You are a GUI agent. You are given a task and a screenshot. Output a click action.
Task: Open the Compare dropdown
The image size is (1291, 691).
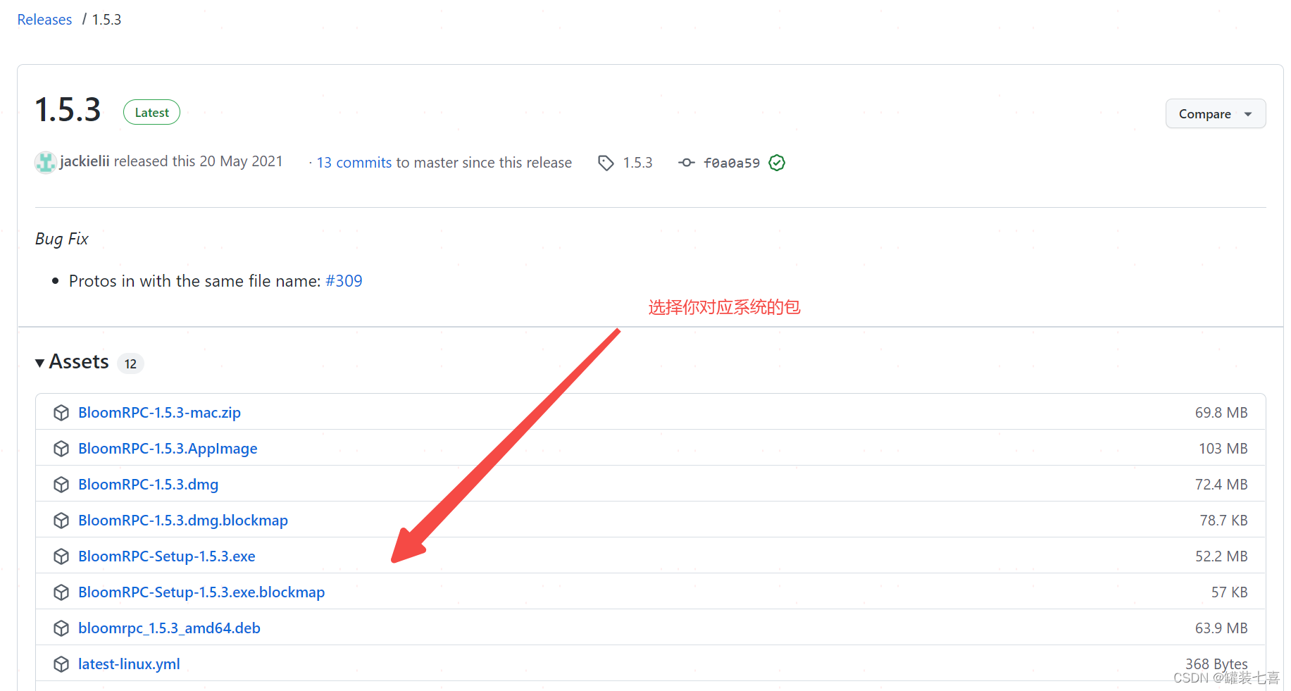(x=1215, y=114)
